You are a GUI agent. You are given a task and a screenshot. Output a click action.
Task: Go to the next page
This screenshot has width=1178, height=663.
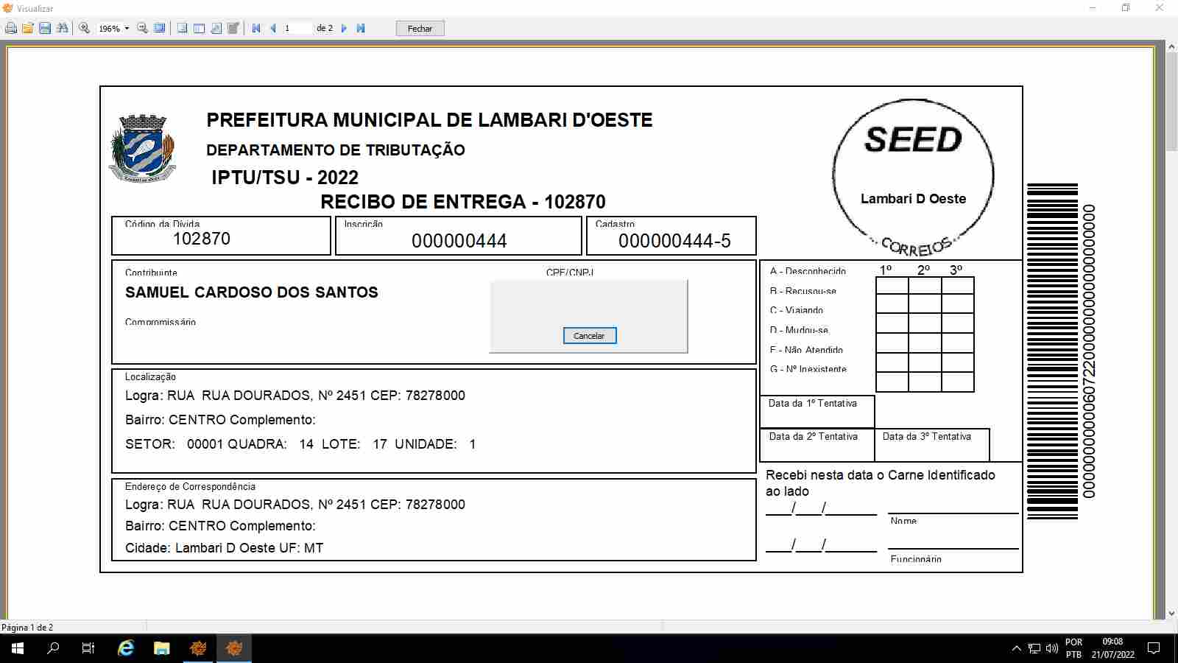(x=344, y=28)
